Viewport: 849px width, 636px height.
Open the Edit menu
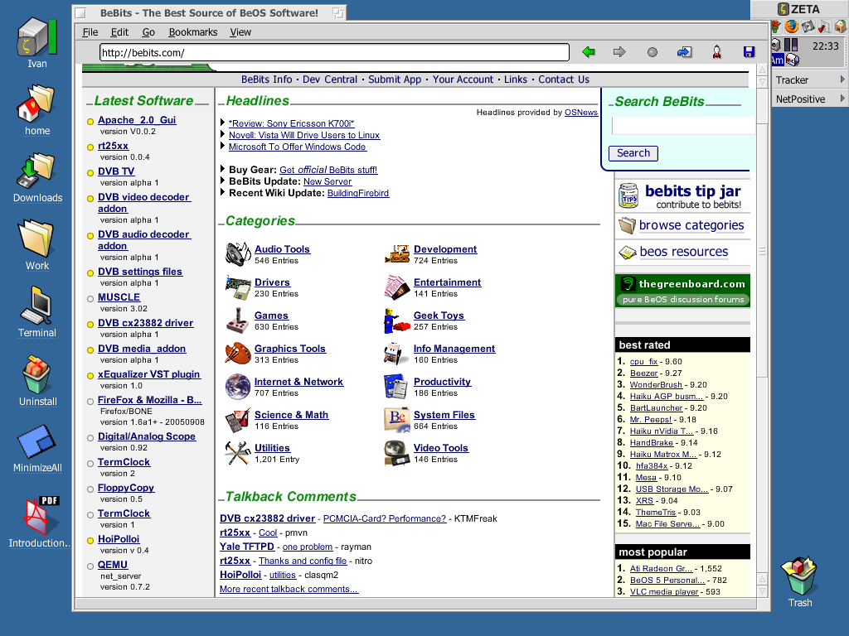click(119, 32)
